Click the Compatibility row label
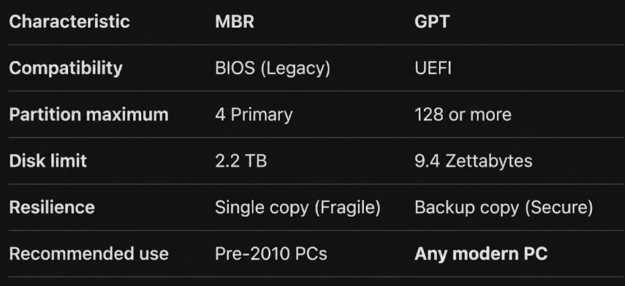Image resolution: width=625 pixels, height=286 pixels. point(66,68)
